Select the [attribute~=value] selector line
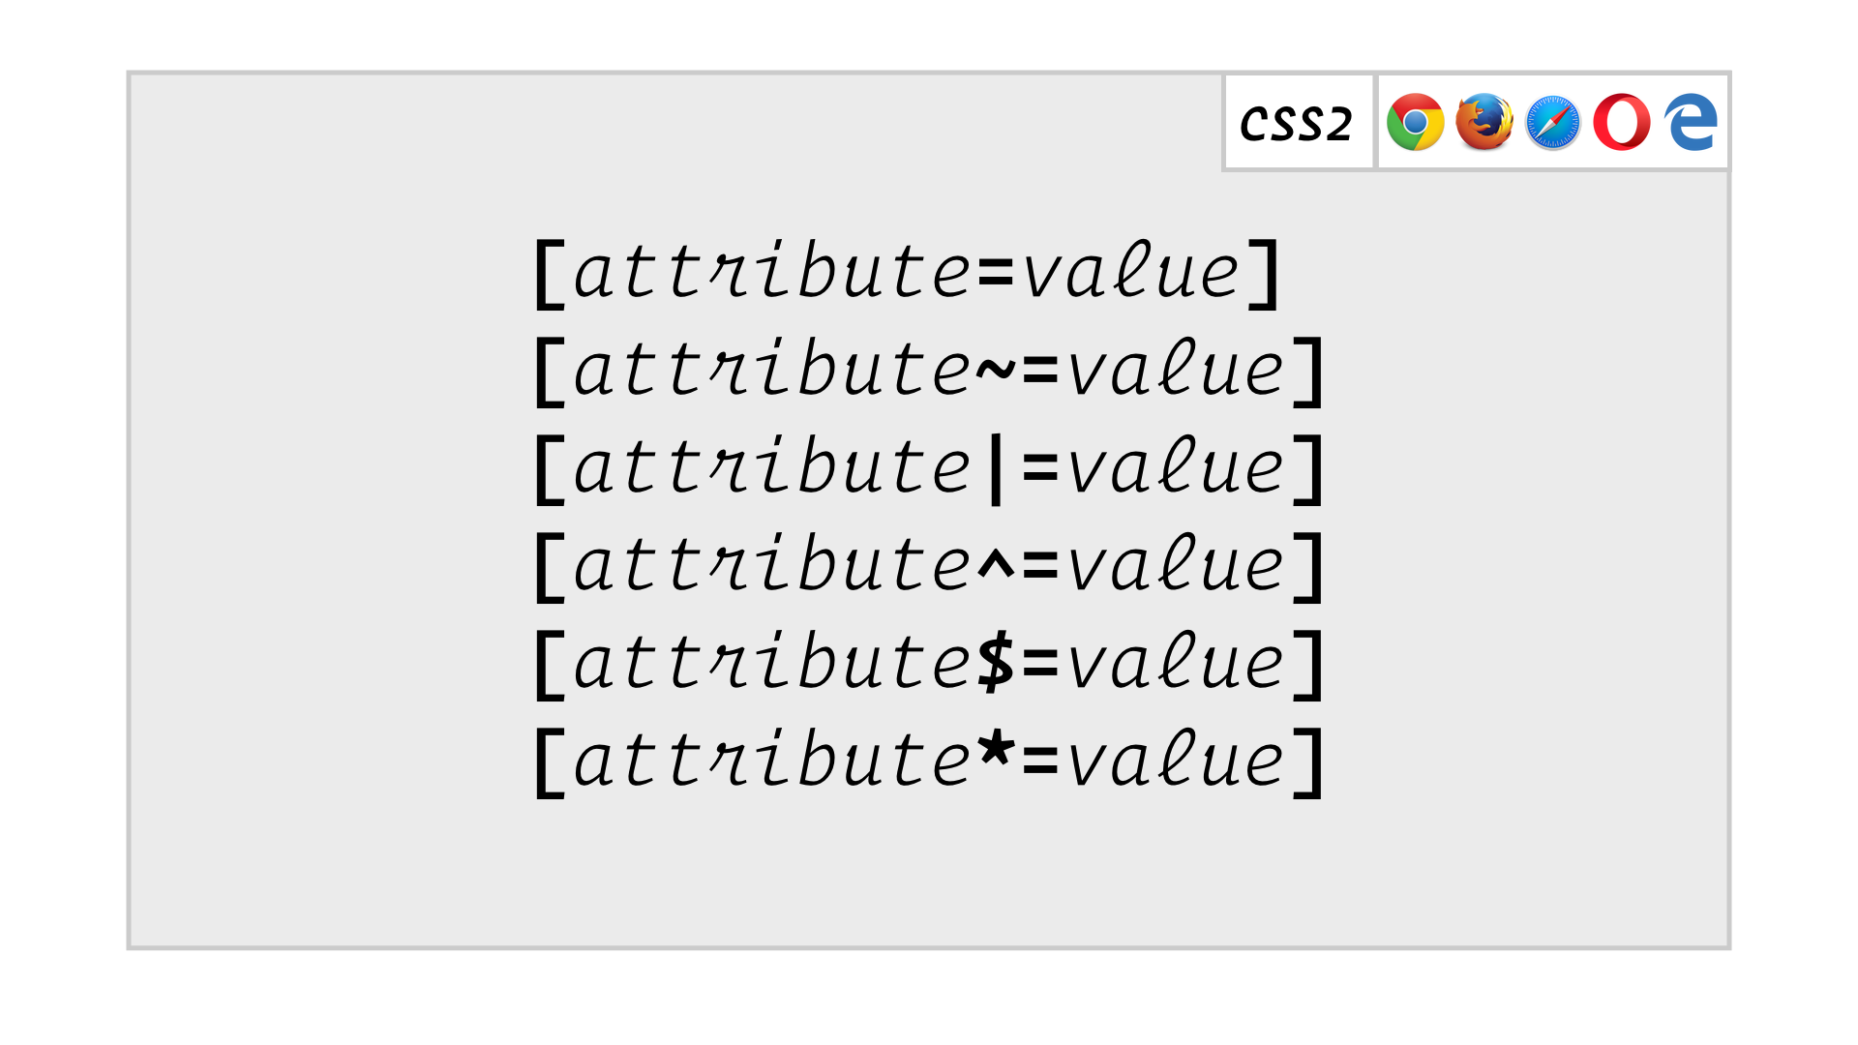The height and width of the screenshot is (1045, 1858). pos(929,372)
